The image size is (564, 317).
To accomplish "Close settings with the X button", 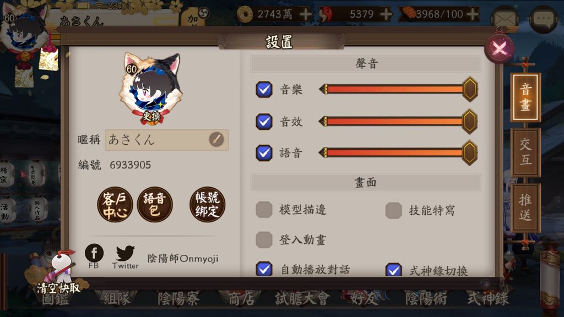I will (x=499, y=48).
